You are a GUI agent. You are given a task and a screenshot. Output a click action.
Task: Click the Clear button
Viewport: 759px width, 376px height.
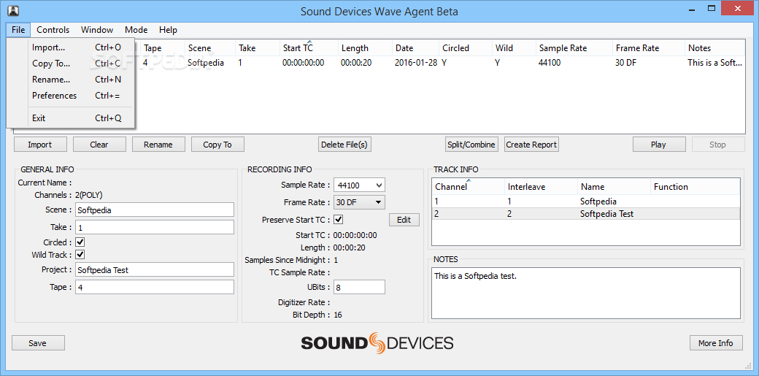tap(99, 145)
